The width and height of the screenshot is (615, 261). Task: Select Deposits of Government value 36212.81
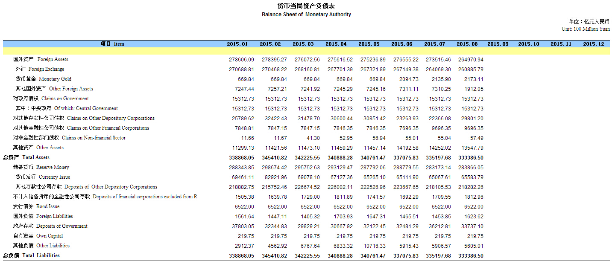(x=440, y=226)
